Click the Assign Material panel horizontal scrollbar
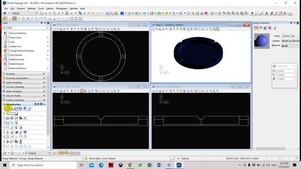Image resolution: width=301 pixels, height=169 pixels. [x=271, y=148]
